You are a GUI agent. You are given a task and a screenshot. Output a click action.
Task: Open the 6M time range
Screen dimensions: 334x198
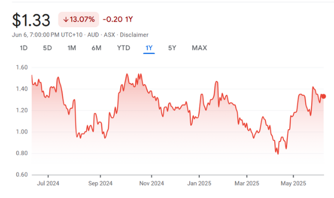(96, 48)
